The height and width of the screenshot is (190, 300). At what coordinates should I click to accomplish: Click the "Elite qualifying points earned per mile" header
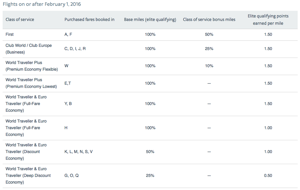tap(268, 19)
